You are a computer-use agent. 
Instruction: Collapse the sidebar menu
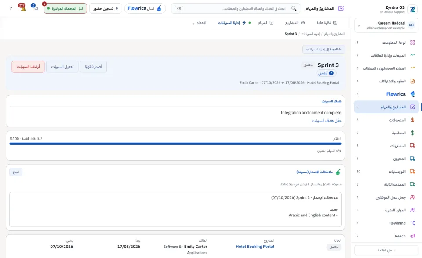coord(386,250)
